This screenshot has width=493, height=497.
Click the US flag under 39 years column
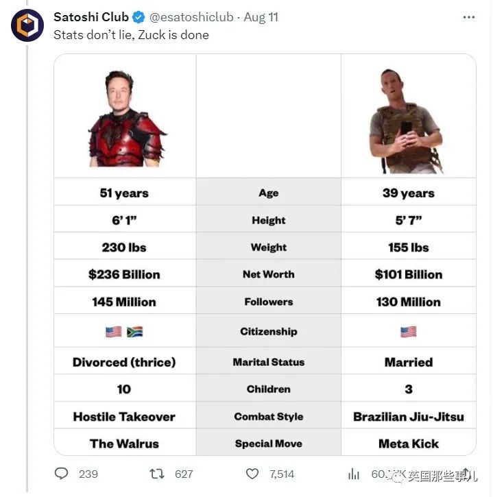[x=409, y=332]
